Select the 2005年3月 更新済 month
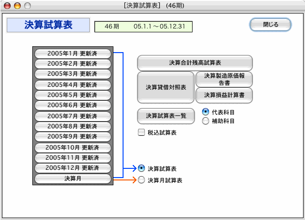Screen dimensions: 305x220 click(72, 74)
